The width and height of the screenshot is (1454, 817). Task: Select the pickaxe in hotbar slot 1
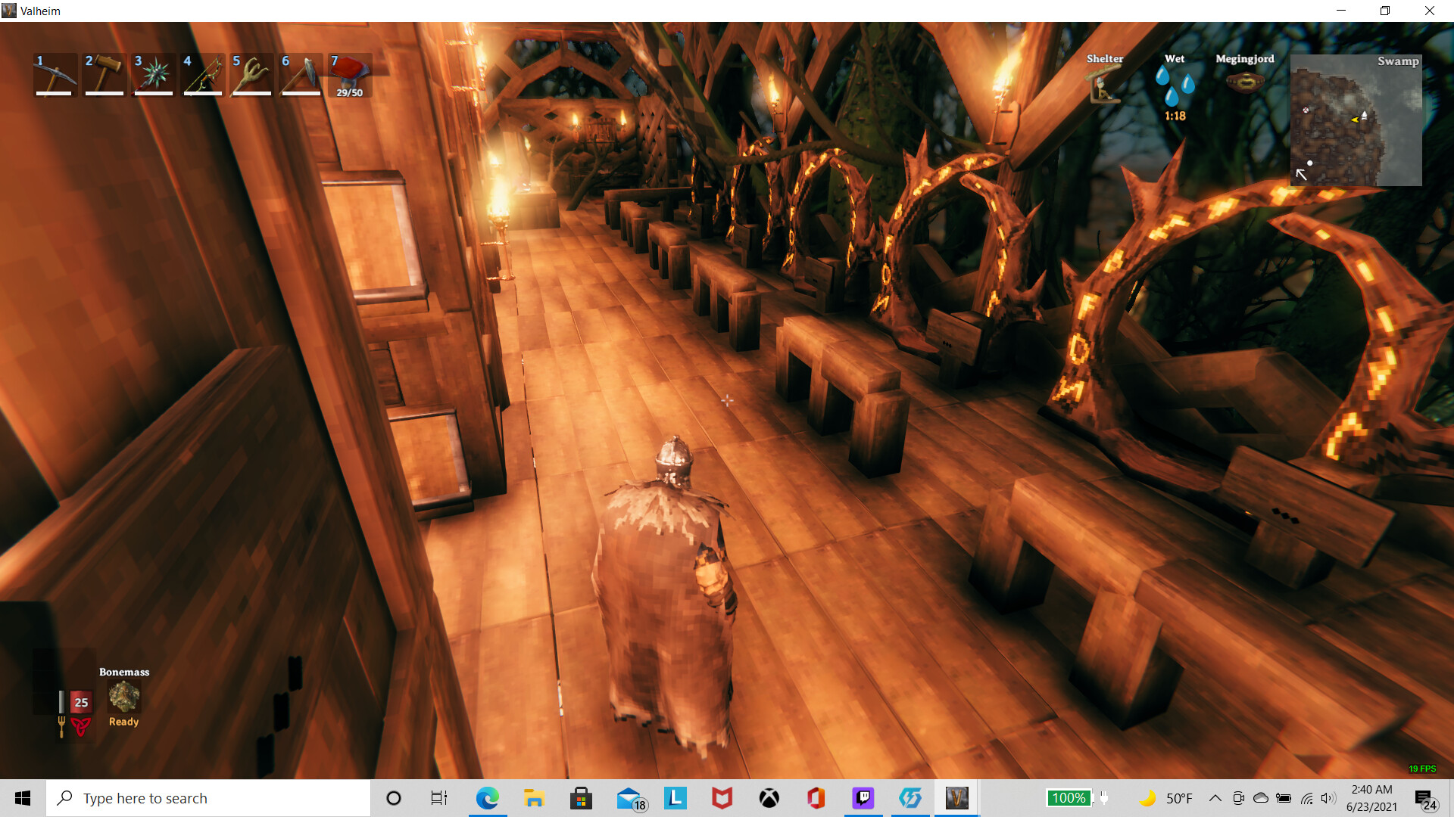(x=55, y=75)
